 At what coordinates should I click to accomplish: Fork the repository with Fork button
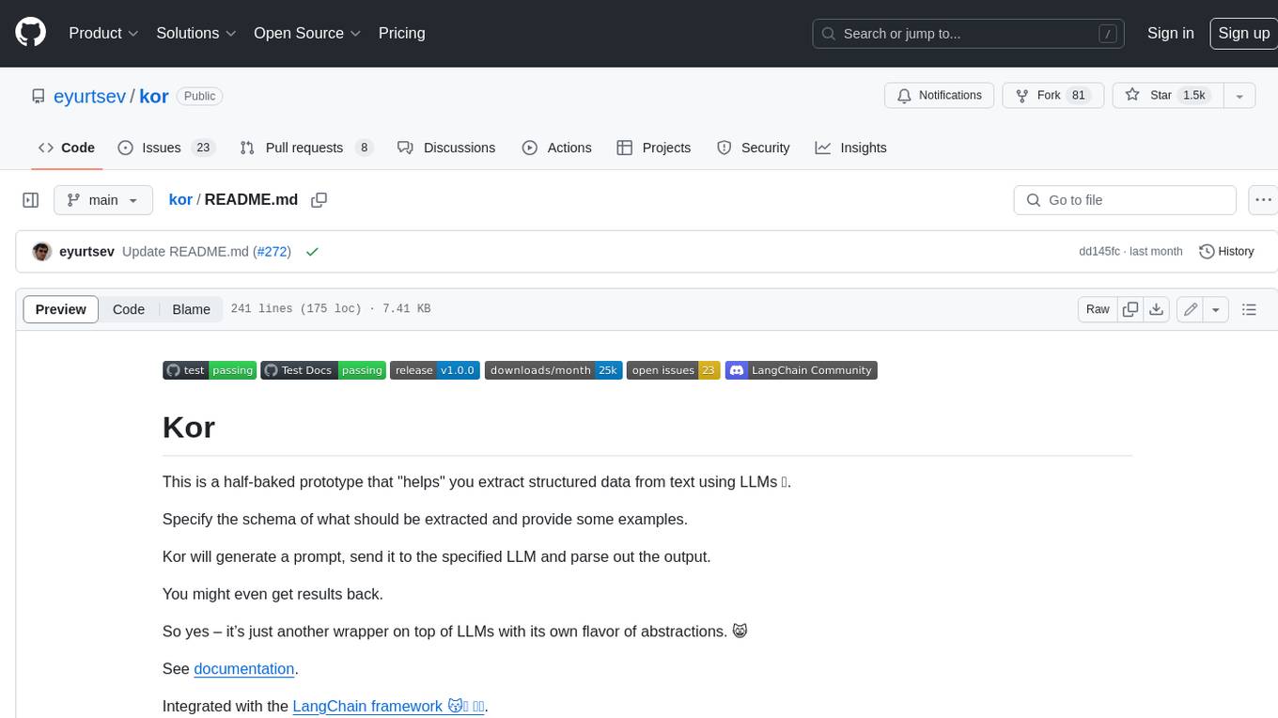point(1053,95)
